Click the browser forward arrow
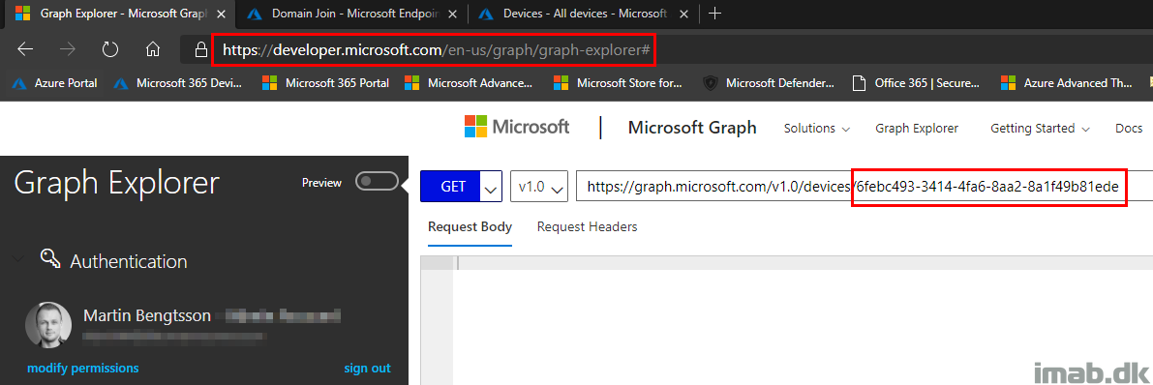Screen dimensions: 1153x385 click(69, 49)
